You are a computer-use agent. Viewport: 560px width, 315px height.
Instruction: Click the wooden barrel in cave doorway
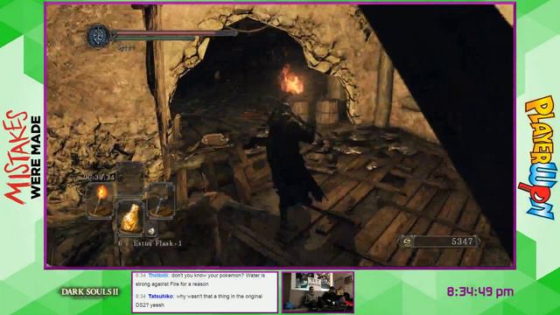(326, 112)
